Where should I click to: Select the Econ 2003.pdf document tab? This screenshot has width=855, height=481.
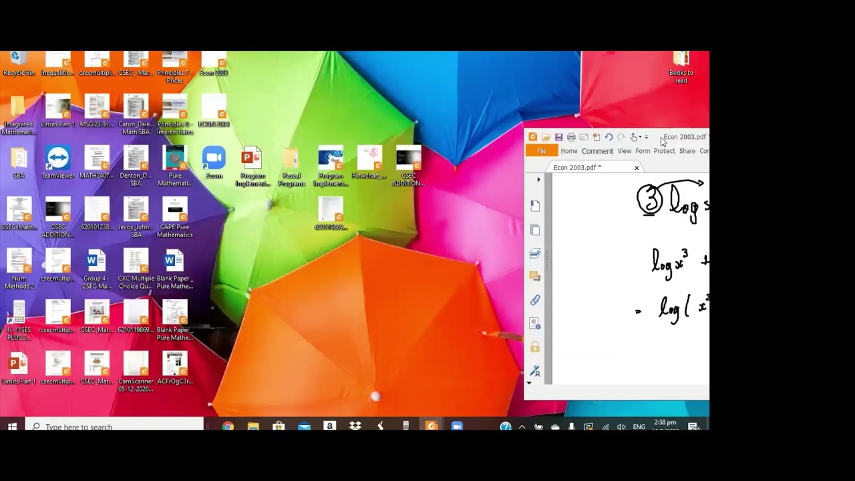click(593, 168)
